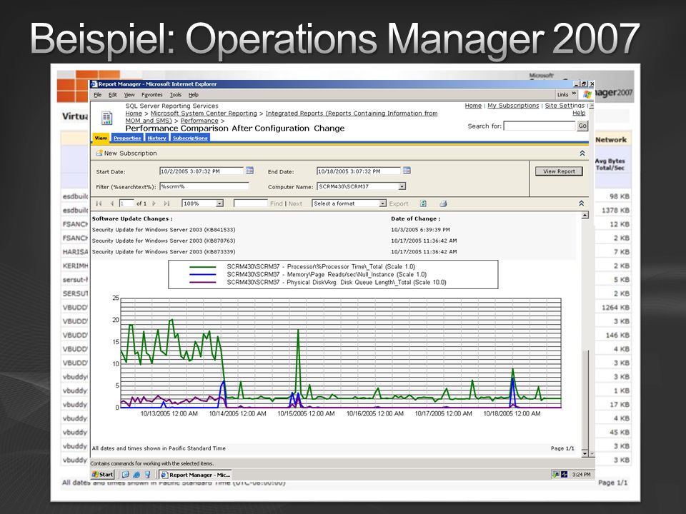The height and width of the screenshot is (514, 686).
Task: Click the New Subscription icon
Action: [x=99, y=153]
